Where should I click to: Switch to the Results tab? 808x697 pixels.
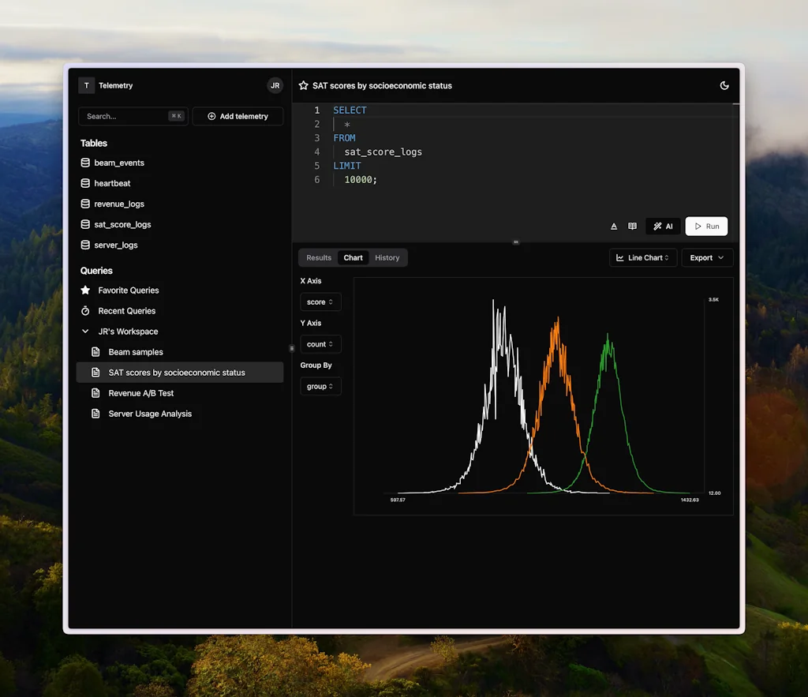point(319,258)
